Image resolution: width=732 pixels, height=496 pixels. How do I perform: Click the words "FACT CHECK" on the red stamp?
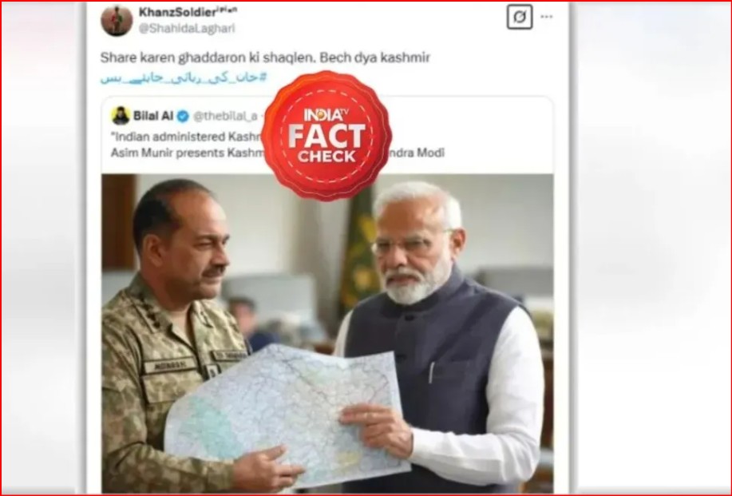click(x=326, y=143)
